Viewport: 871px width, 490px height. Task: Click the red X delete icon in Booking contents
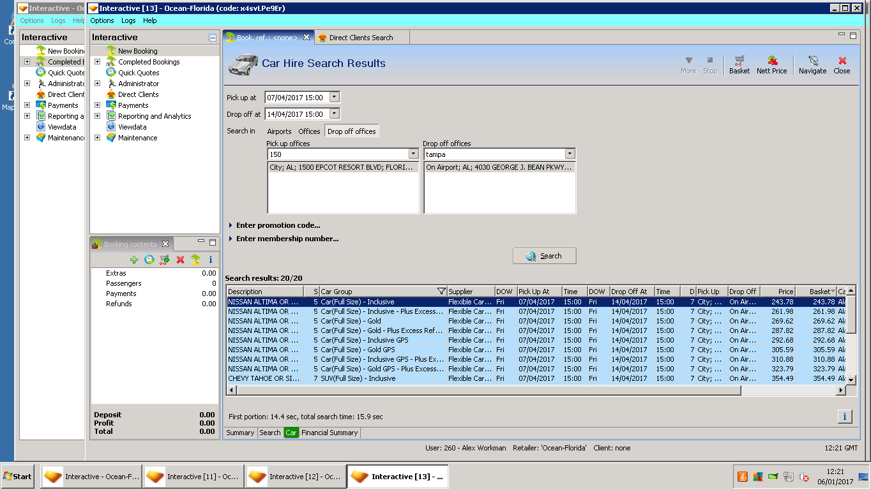pyautogui.click(x=180, y=260)
